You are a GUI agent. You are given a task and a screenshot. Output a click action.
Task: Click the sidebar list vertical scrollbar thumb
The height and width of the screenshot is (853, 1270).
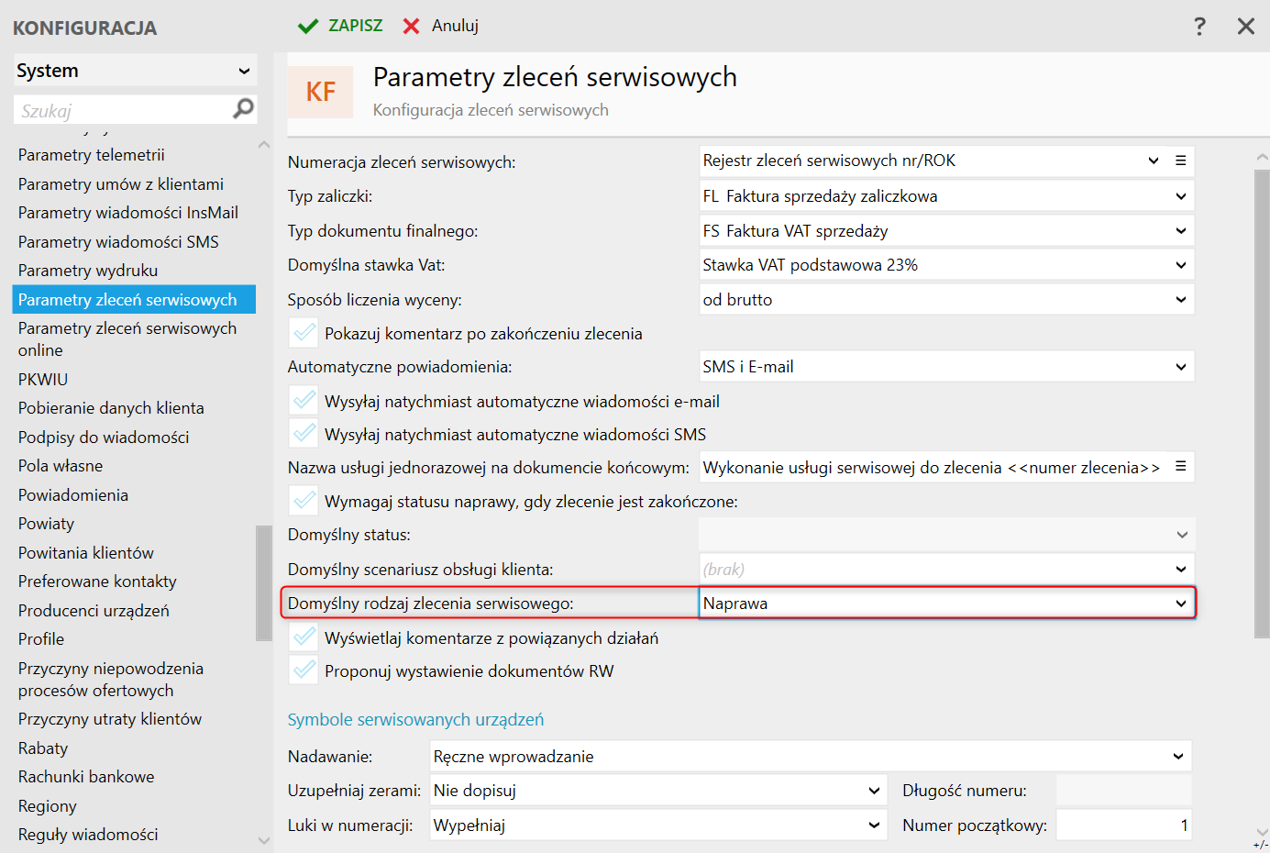pos(264,582)
